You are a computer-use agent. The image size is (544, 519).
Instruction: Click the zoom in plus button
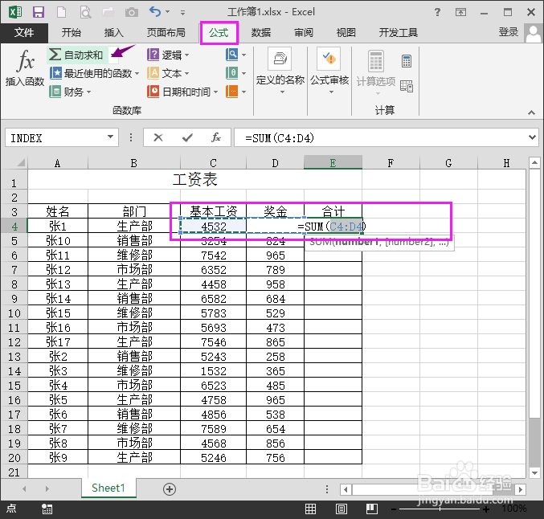[x=486, y=509]
